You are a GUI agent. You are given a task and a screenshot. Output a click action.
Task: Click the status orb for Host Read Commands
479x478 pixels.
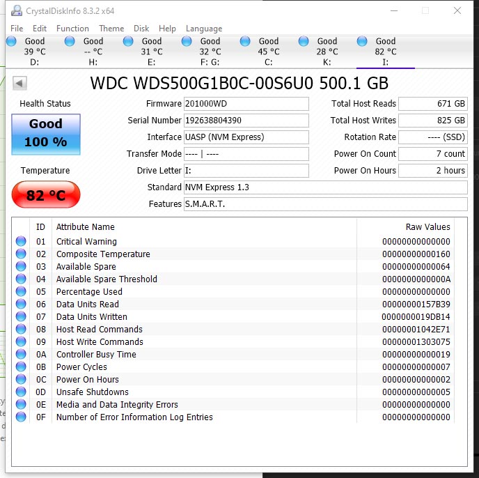[21, 329]
